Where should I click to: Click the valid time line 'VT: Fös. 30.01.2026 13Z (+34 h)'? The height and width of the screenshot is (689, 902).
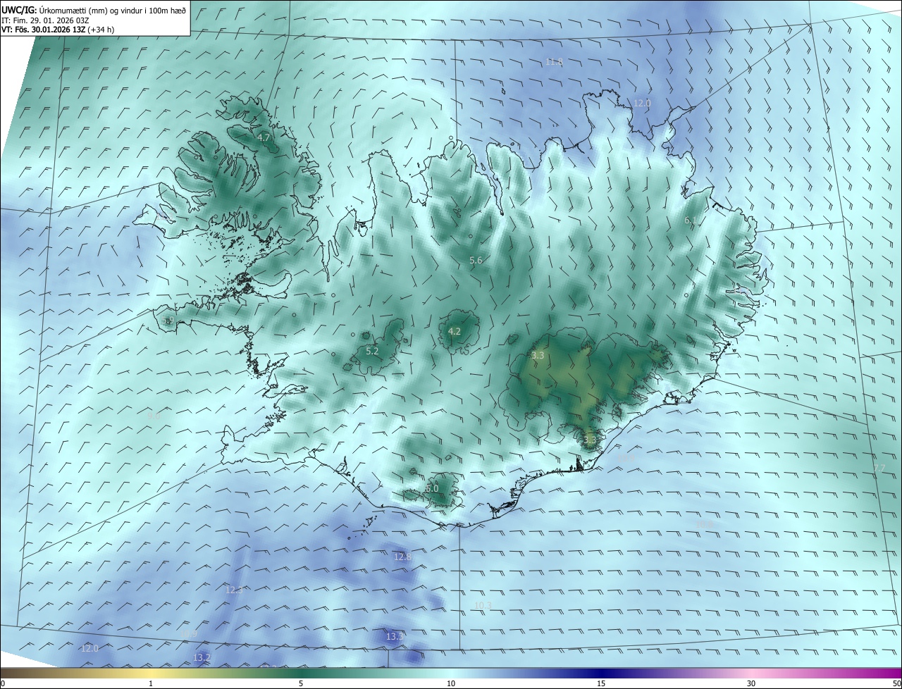(58, 30)
